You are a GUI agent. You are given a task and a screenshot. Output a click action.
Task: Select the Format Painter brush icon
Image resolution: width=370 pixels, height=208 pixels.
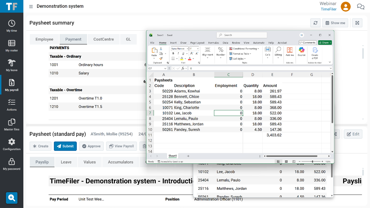tap(161, 58)
